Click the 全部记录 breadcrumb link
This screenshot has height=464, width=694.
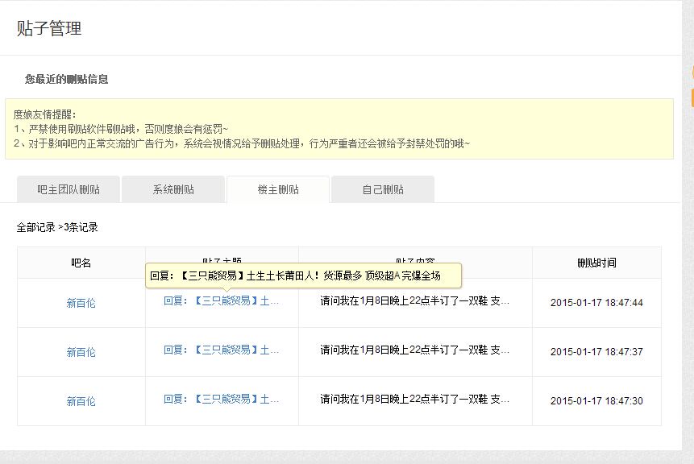point(35,227)
